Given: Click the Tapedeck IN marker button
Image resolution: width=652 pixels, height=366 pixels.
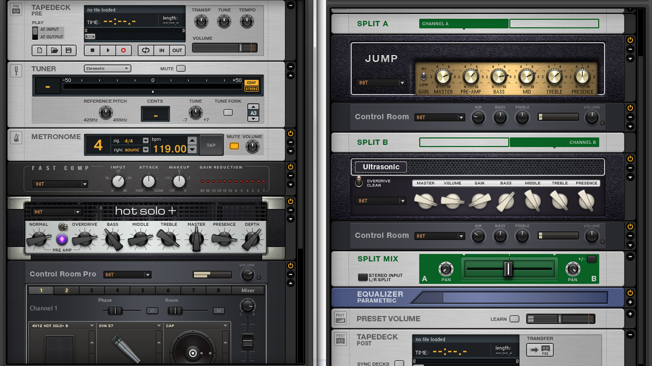Looking at the screenshot, I should pos(162,50).
